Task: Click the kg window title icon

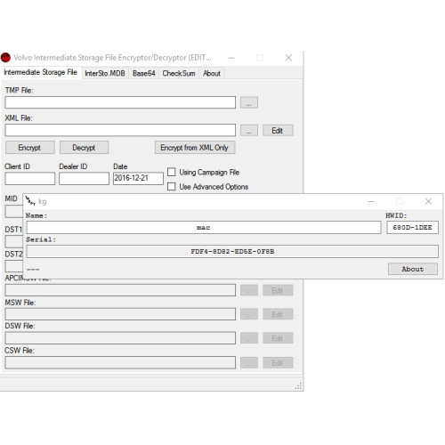Action: [30, 201]
